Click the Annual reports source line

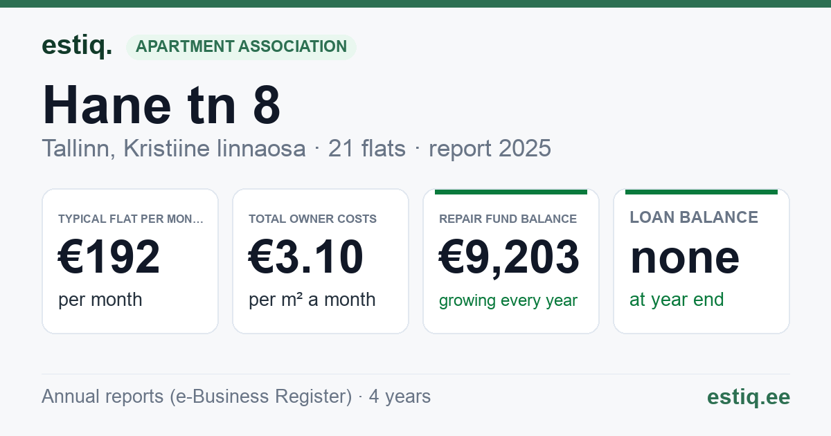236,397
